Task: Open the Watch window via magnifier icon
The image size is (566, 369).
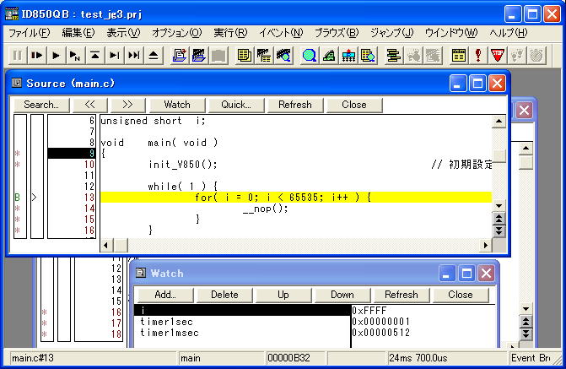Action: (309, 56)
